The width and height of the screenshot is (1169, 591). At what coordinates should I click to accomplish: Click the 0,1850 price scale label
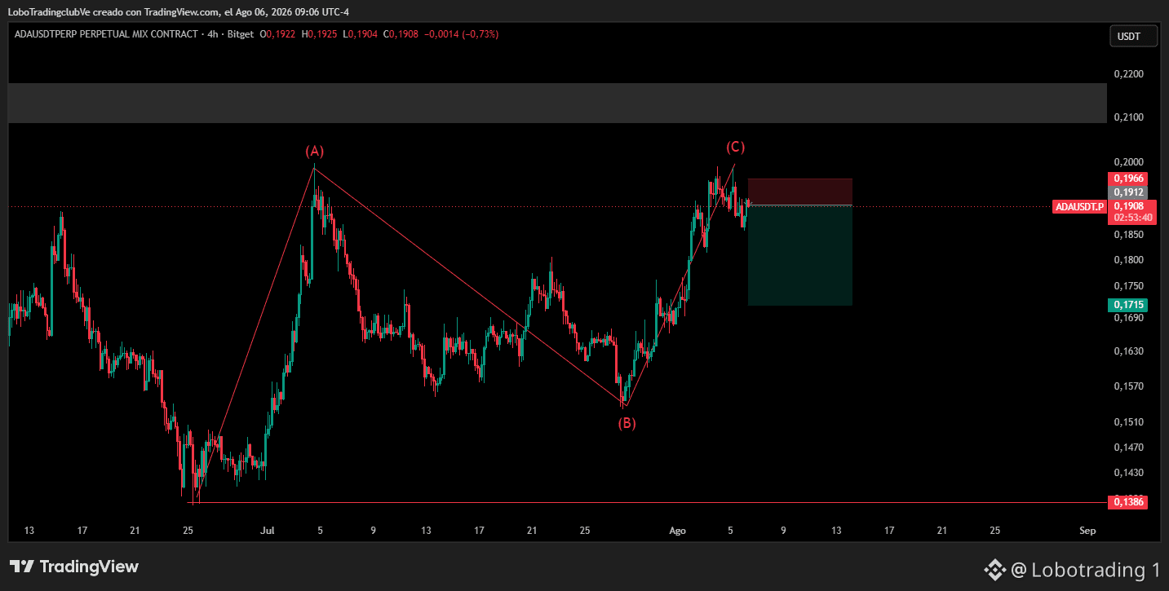click(1128, 235)
